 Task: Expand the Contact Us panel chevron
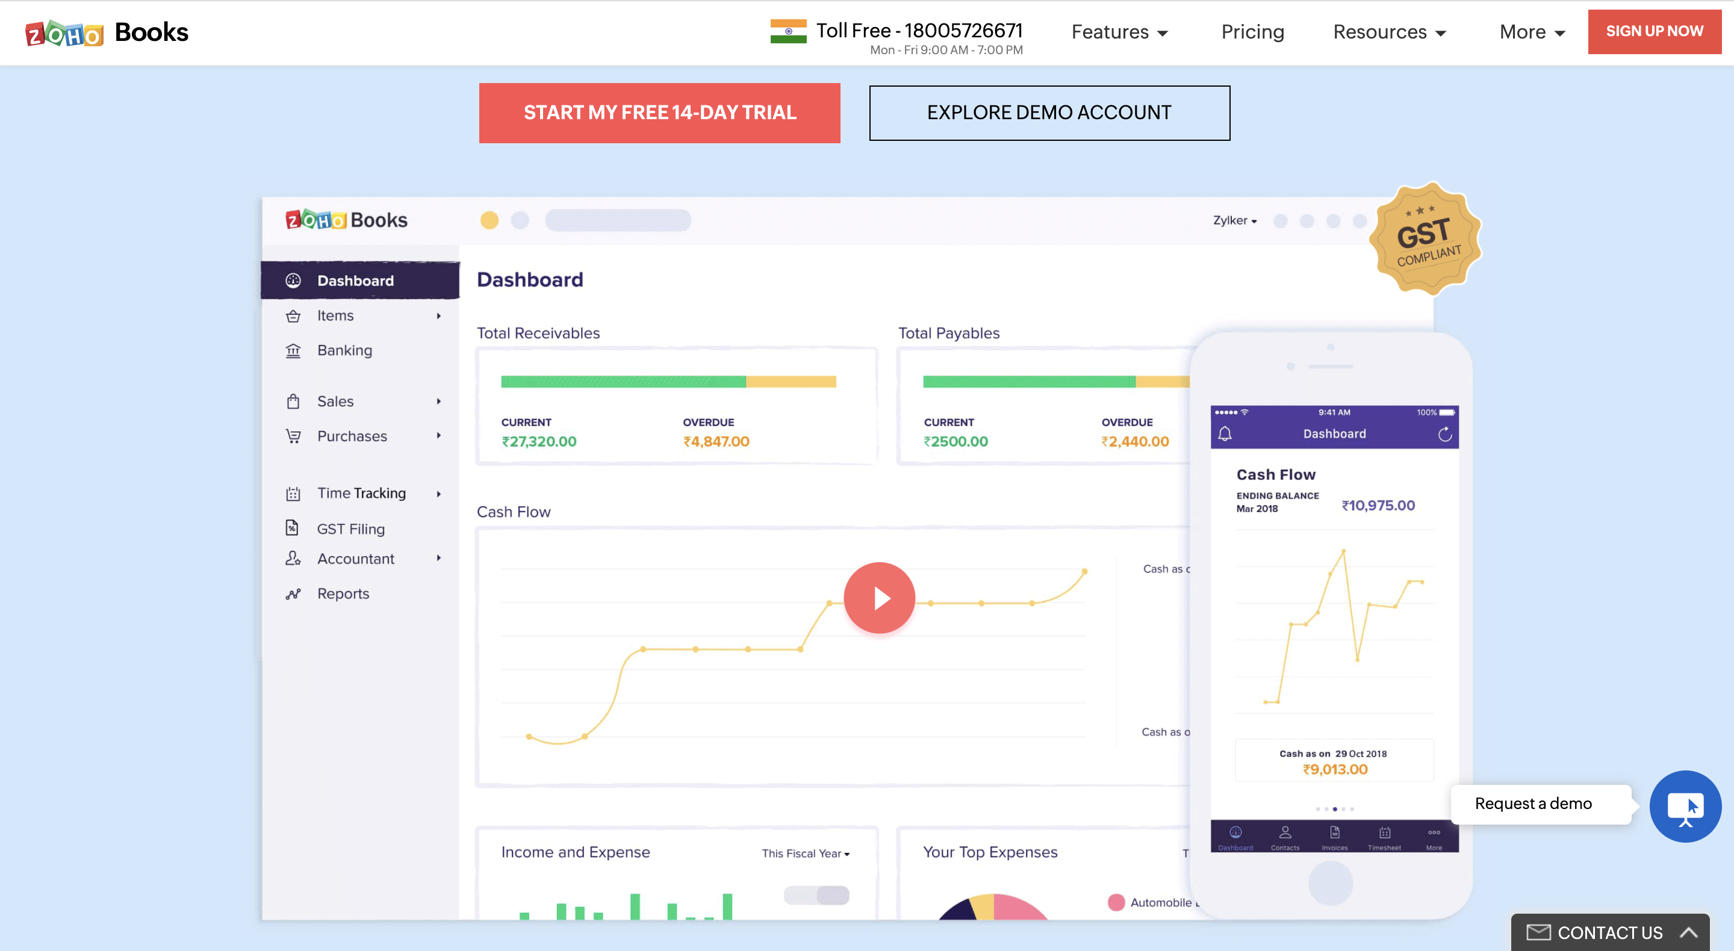[1688, 932]
